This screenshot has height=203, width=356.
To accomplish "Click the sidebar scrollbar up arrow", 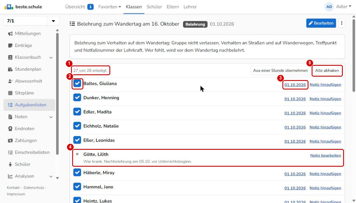I will click(x=57, y=30).
